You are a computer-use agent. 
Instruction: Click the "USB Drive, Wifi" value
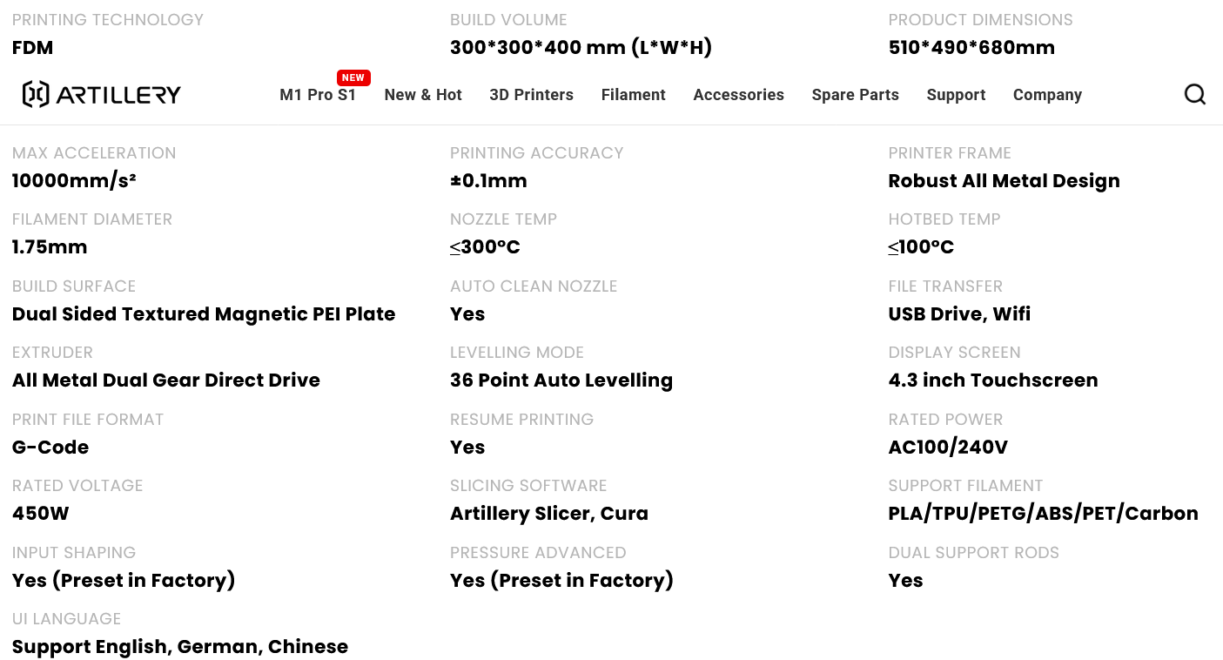(x=959, y=314)
